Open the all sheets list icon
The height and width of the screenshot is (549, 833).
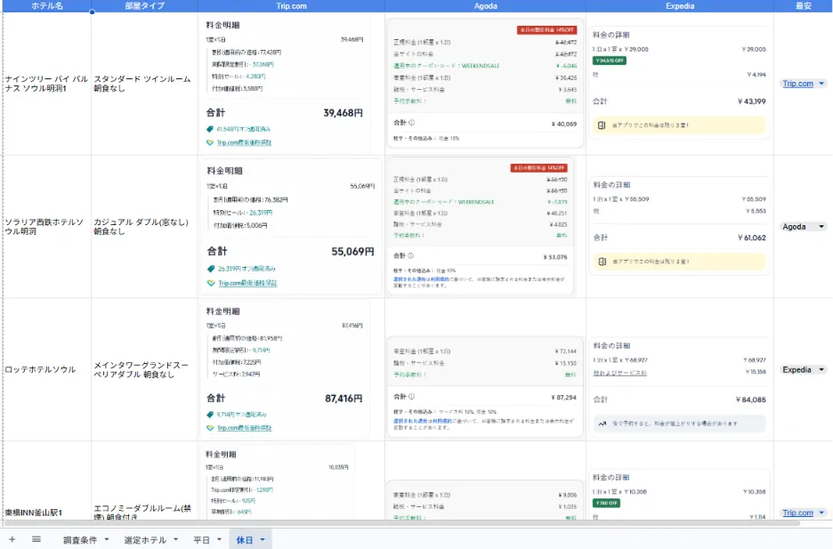[x=36, y=539]
